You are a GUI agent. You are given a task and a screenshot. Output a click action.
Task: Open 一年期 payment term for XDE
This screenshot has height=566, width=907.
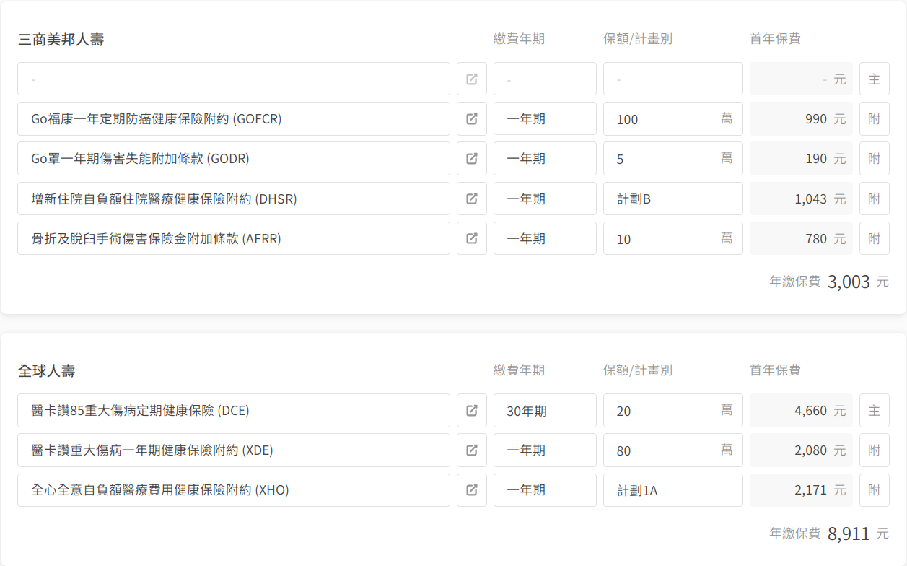click(545, 450)
